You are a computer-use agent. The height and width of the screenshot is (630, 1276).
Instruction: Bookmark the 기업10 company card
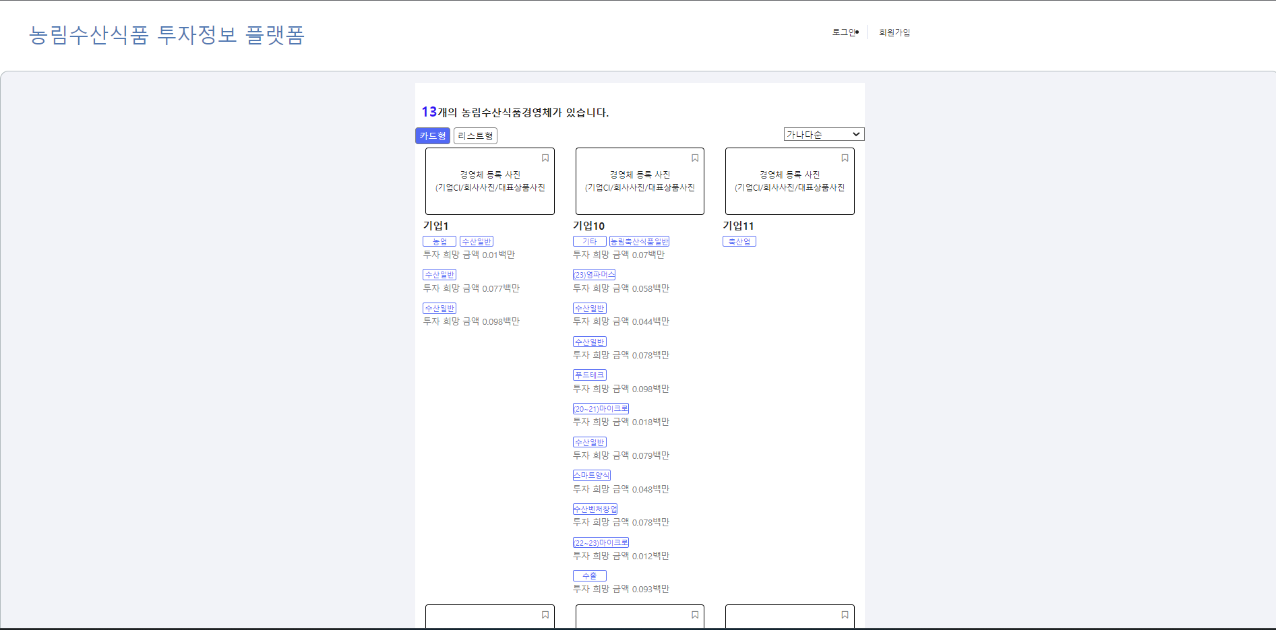[x=695, y=158]
